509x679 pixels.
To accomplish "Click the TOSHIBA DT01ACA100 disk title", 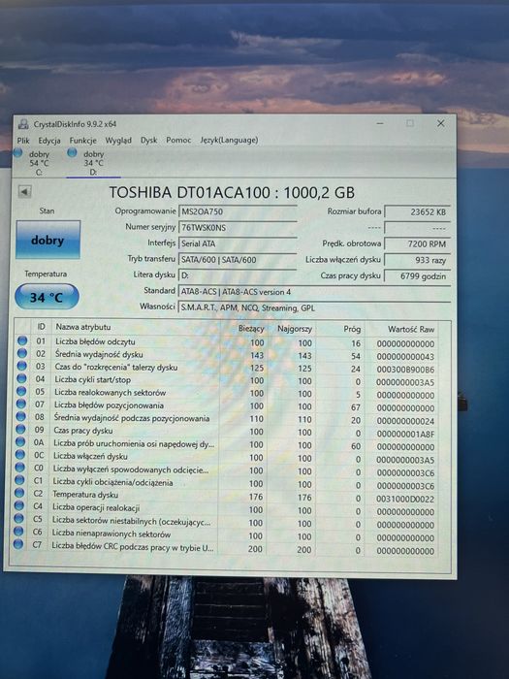I will click(x=232, y=192).
